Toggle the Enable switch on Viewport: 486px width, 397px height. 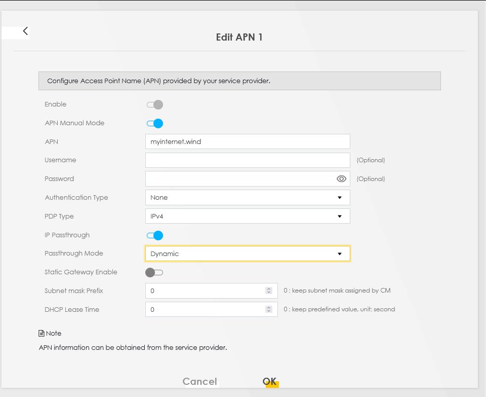pyautogui.click(x=155, y=105)
